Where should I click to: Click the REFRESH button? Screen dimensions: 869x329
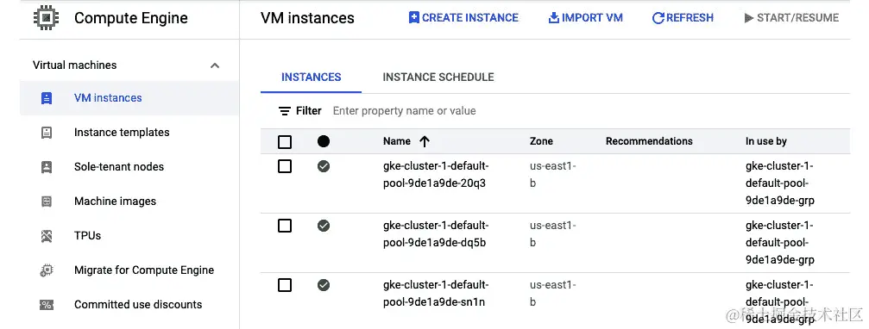click(683, 18)
